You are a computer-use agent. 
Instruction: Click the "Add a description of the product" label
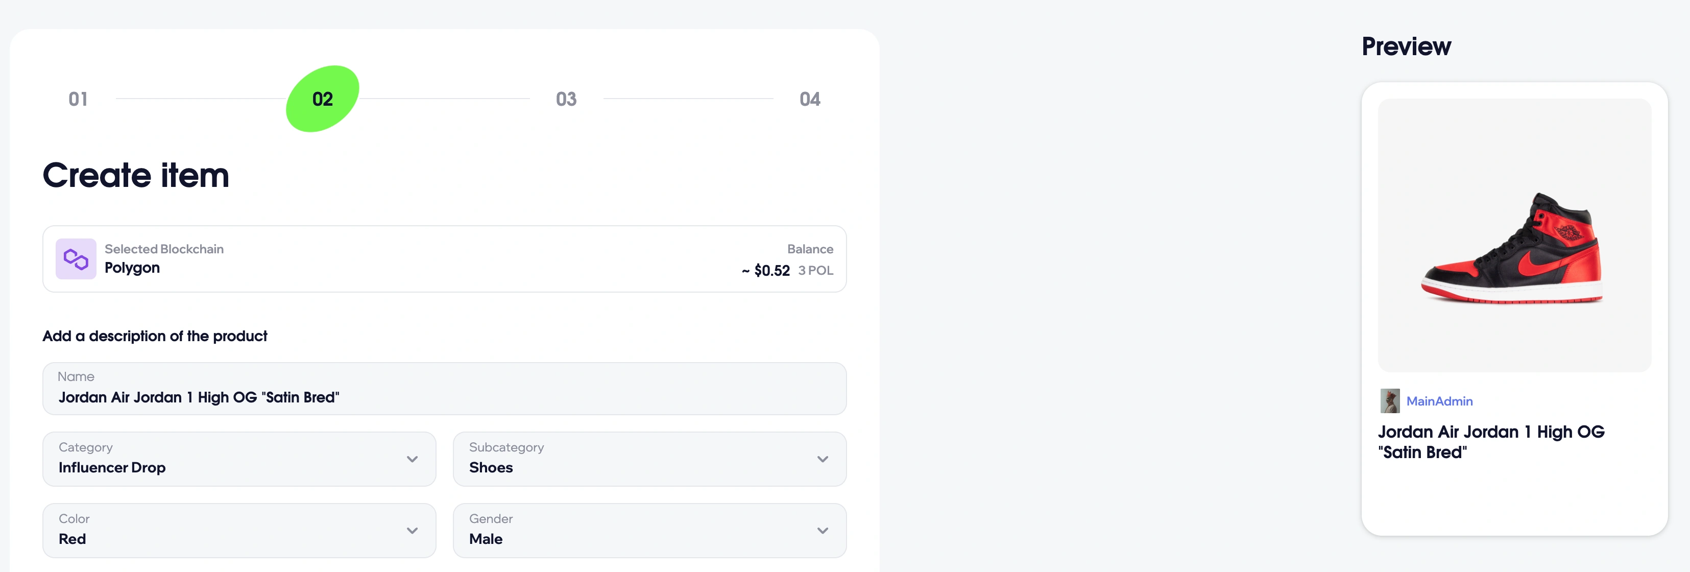(x=155, y=336)
